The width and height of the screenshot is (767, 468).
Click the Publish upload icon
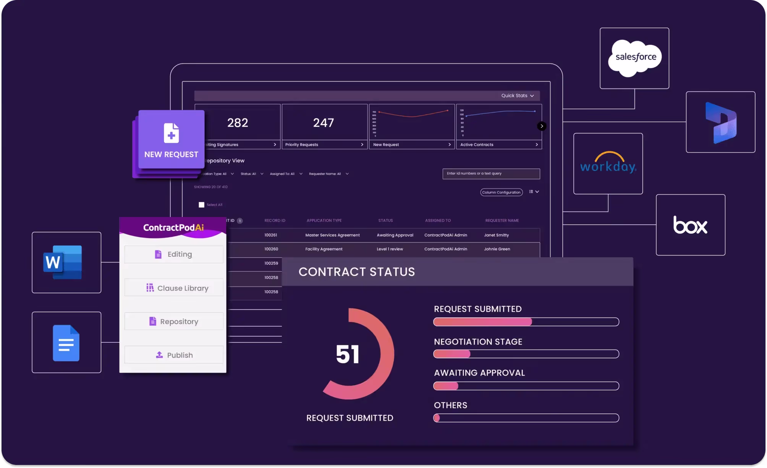[159, 355]
